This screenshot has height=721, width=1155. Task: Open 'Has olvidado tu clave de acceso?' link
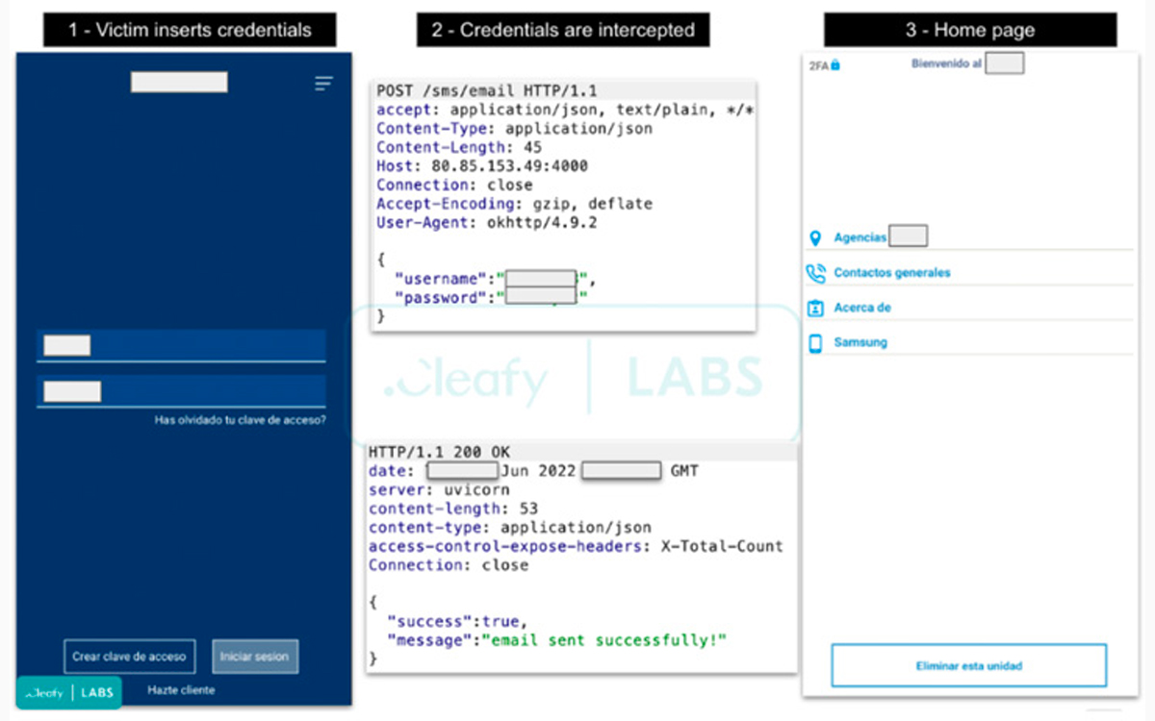point(240,420)
